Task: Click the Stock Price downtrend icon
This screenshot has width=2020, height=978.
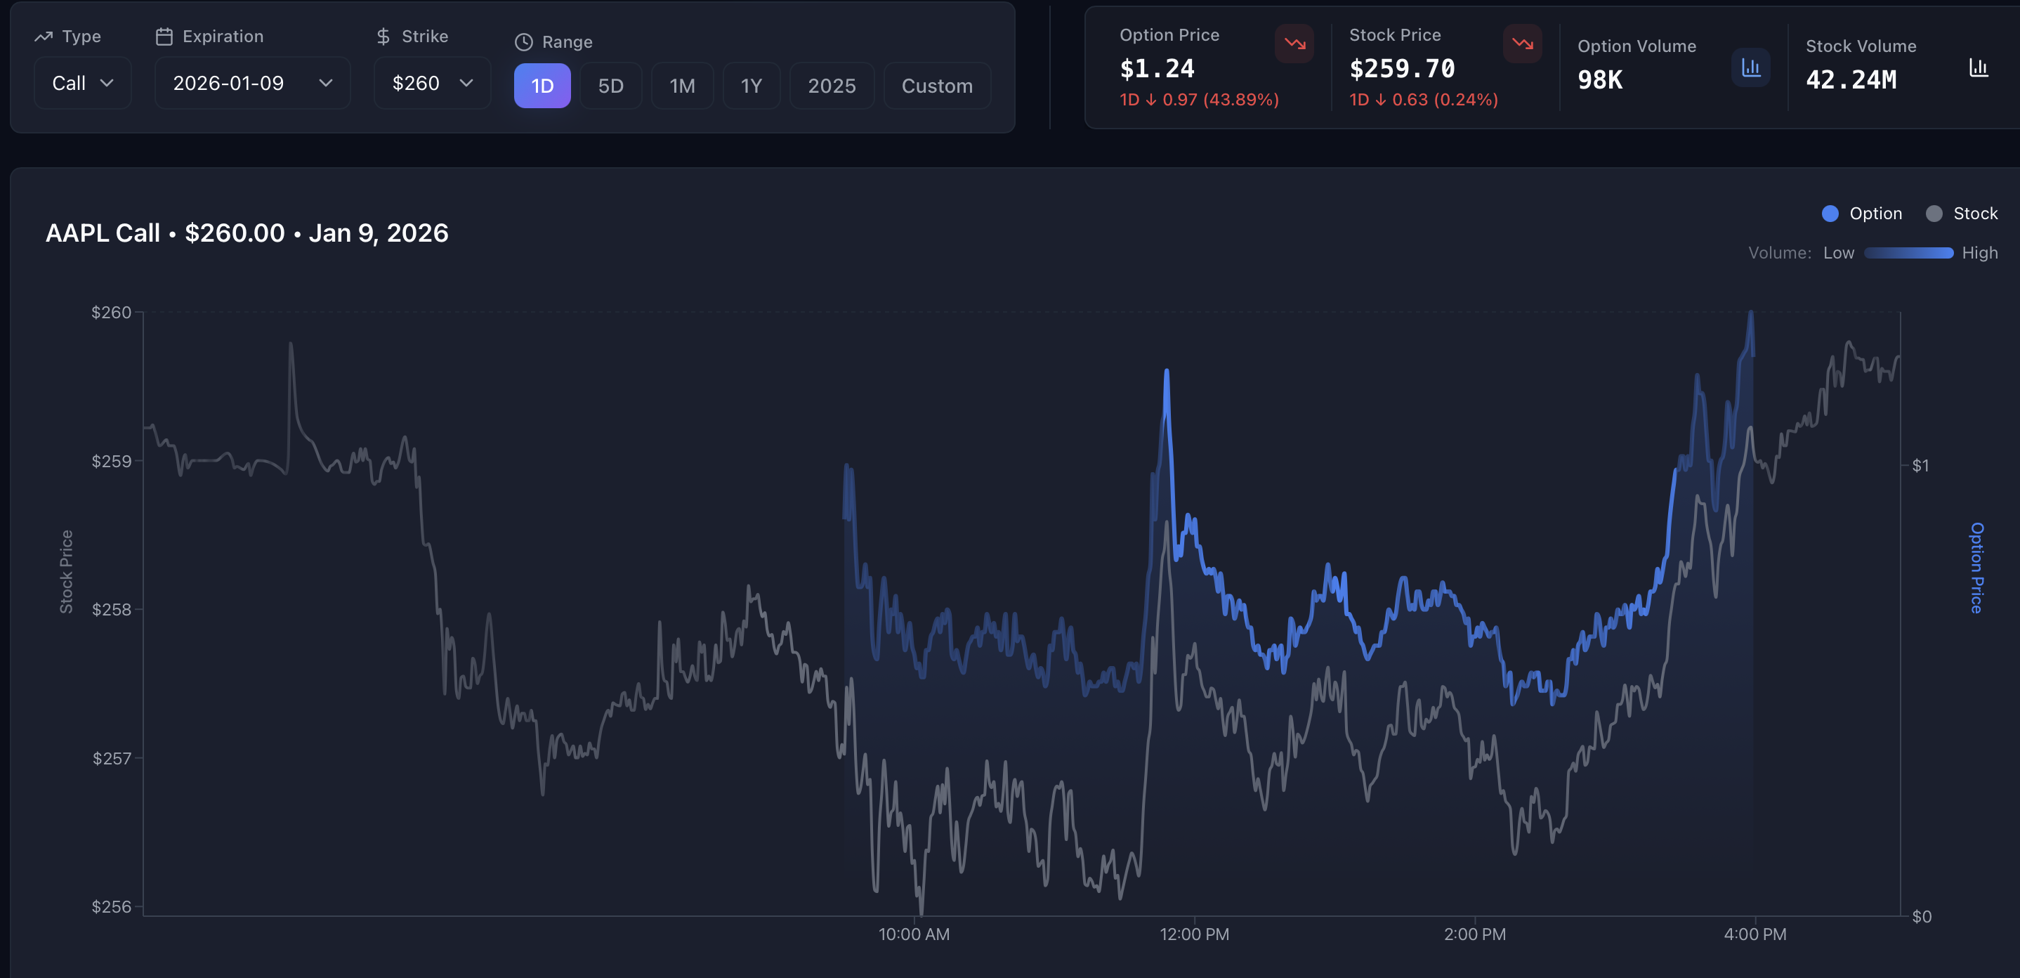Action: tap(1522, 44)
